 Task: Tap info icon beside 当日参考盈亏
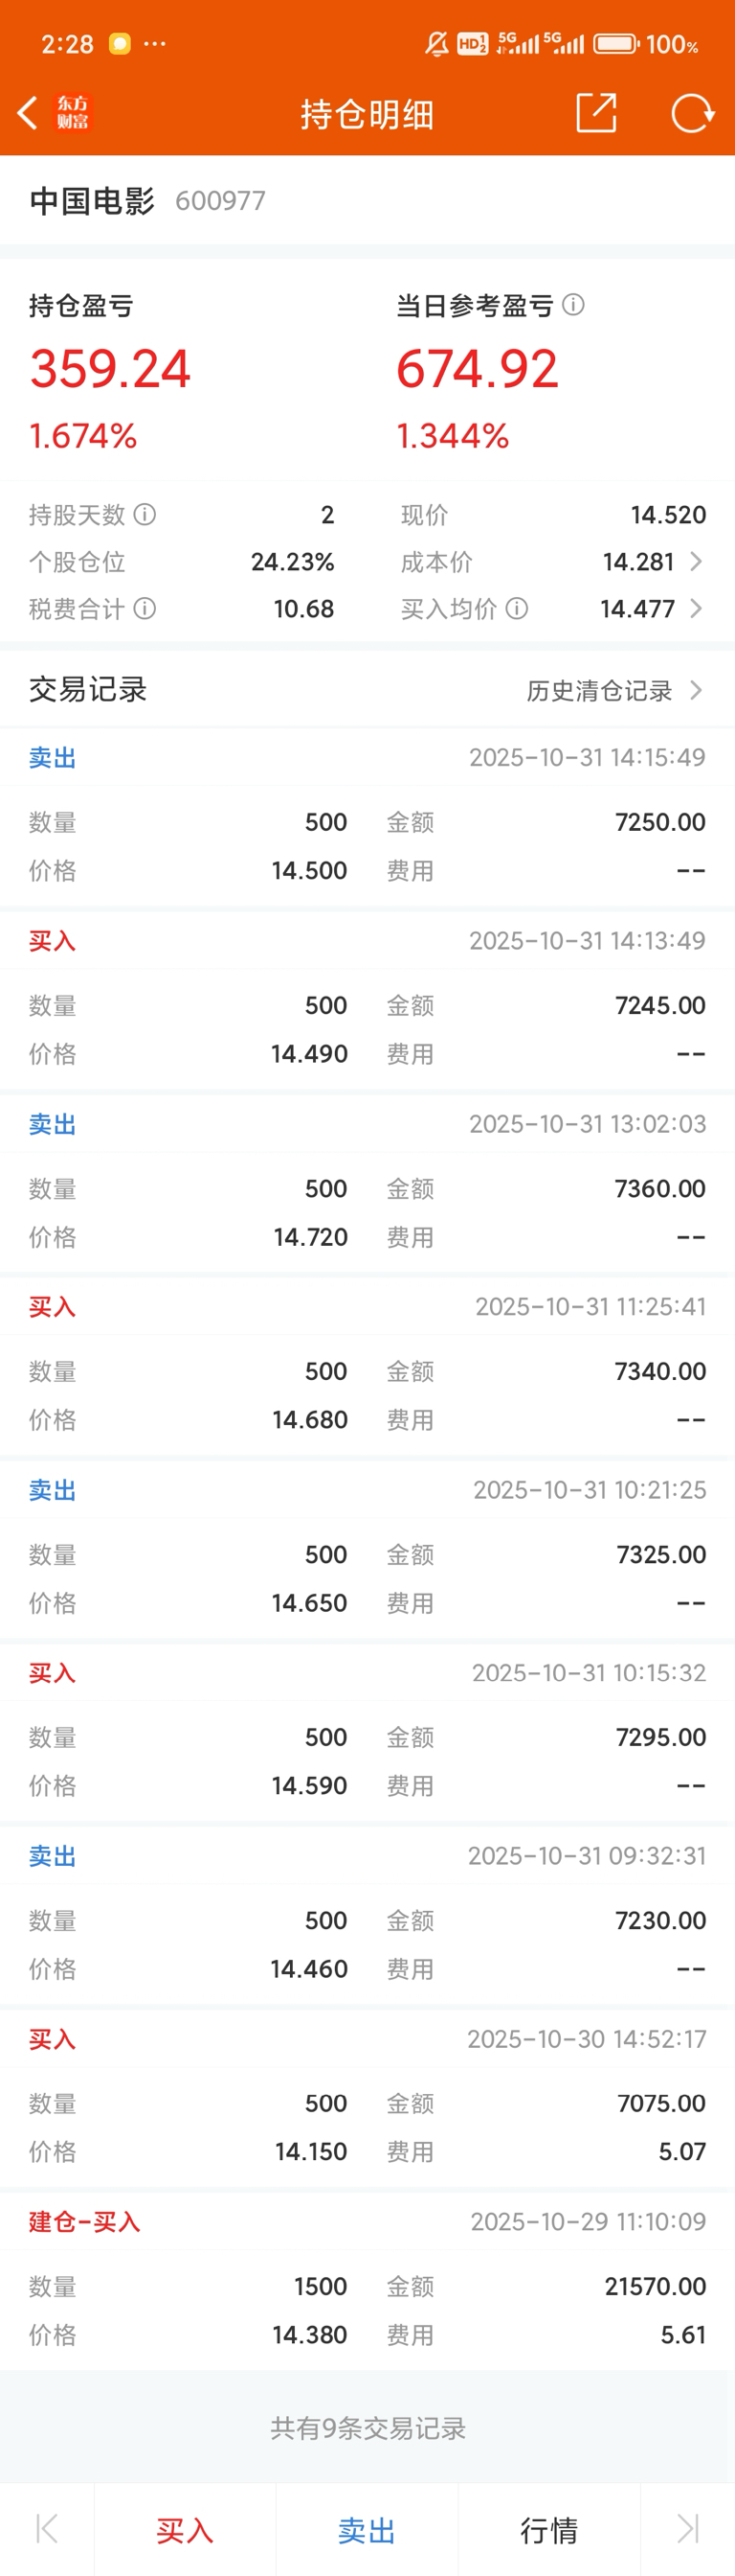pos(573,305)
